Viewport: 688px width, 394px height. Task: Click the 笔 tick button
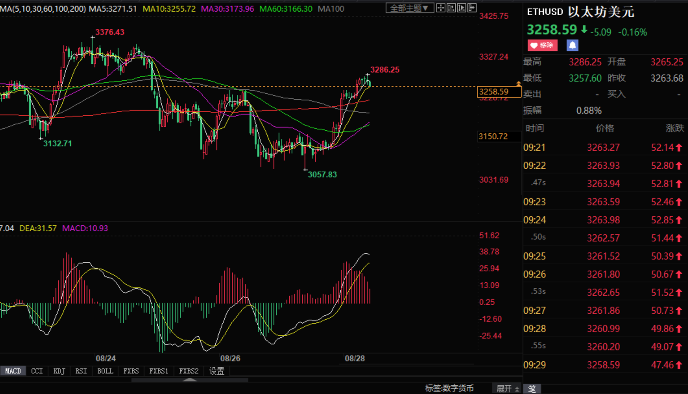532,389
